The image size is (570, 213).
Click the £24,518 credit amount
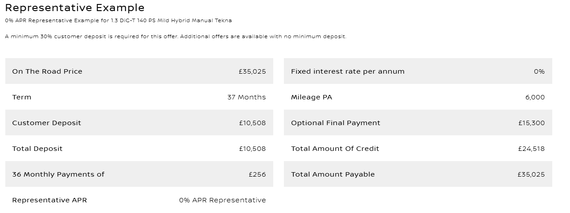(531, 149)
